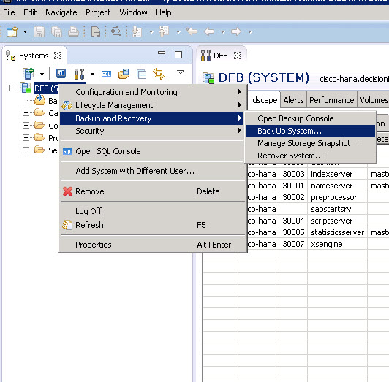Choose Manage Storage Snapshot in submenu
Image resolution: width=389 pixels, height=382 pixels.
pyautogui.click(x=310, y=143)
